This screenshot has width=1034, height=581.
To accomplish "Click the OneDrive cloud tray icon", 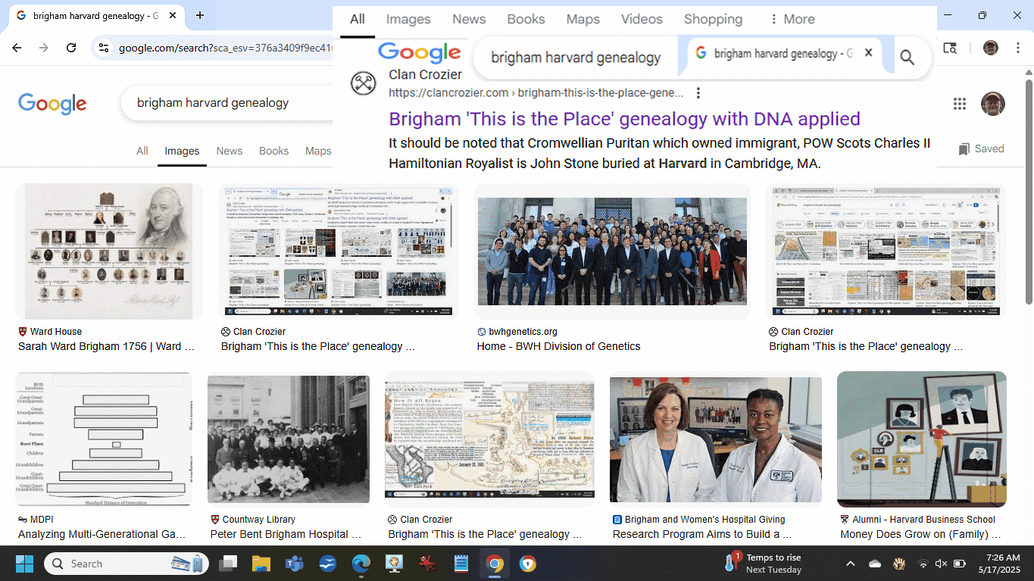I will tap(875, 564).
